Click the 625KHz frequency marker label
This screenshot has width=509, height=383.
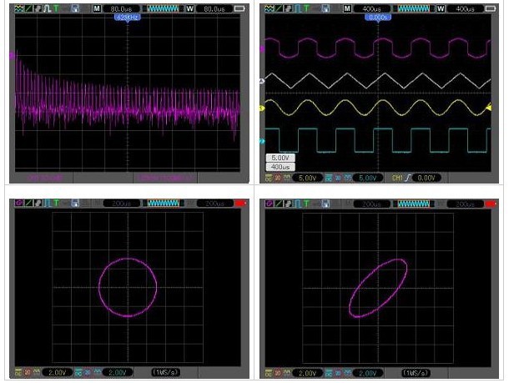tap(127, 18)
